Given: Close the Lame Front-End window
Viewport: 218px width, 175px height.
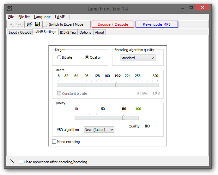Looking at the screenshot, I should pos(203,7).
